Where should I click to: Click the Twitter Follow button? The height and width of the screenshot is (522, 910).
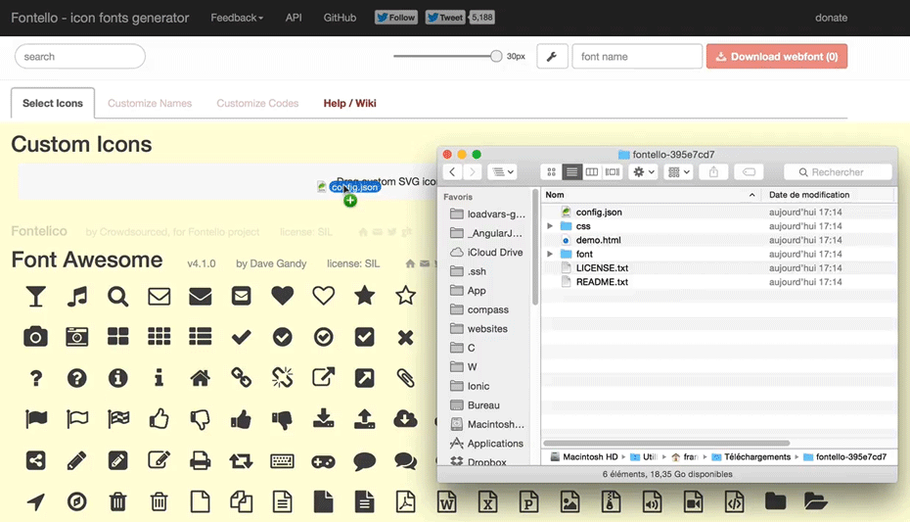click(x=396, y=18)
